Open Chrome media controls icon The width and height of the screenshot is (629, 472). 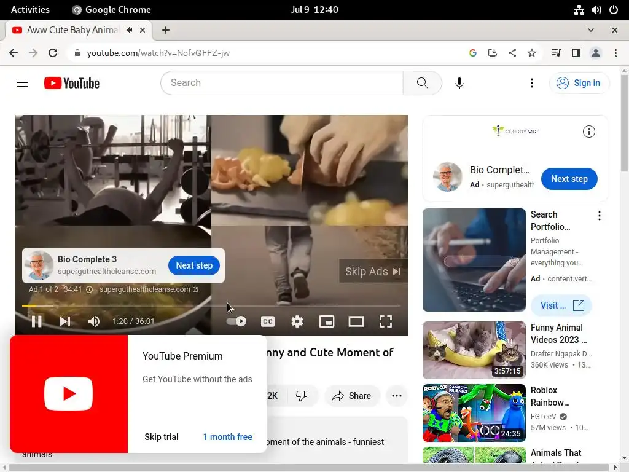[x=556, y=53]
